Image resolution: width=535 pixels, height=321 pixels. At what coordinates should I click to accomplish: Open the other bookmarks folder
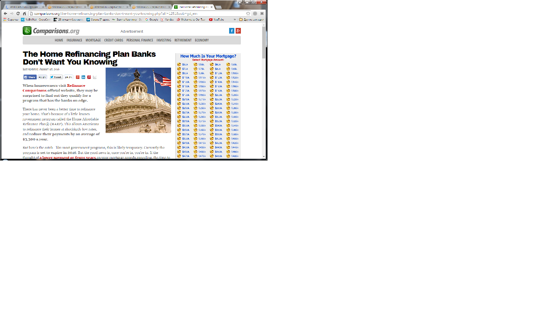point(251,19)
